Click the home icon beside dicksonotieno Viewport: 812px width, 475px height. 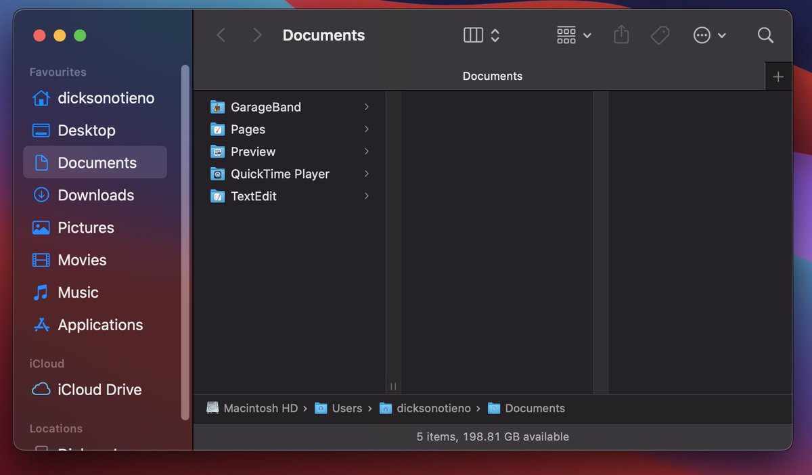(x=41, y=98)
